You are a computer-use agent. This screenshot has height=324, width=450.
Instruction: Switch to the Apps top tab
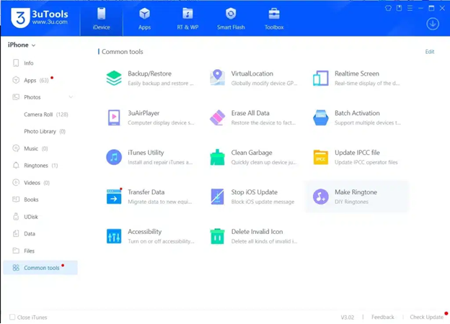[144, 19]
